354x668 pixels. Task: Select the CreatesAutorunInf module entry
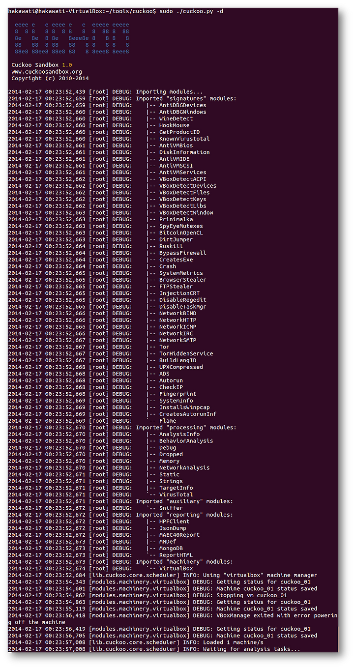[x=188, y=414]
